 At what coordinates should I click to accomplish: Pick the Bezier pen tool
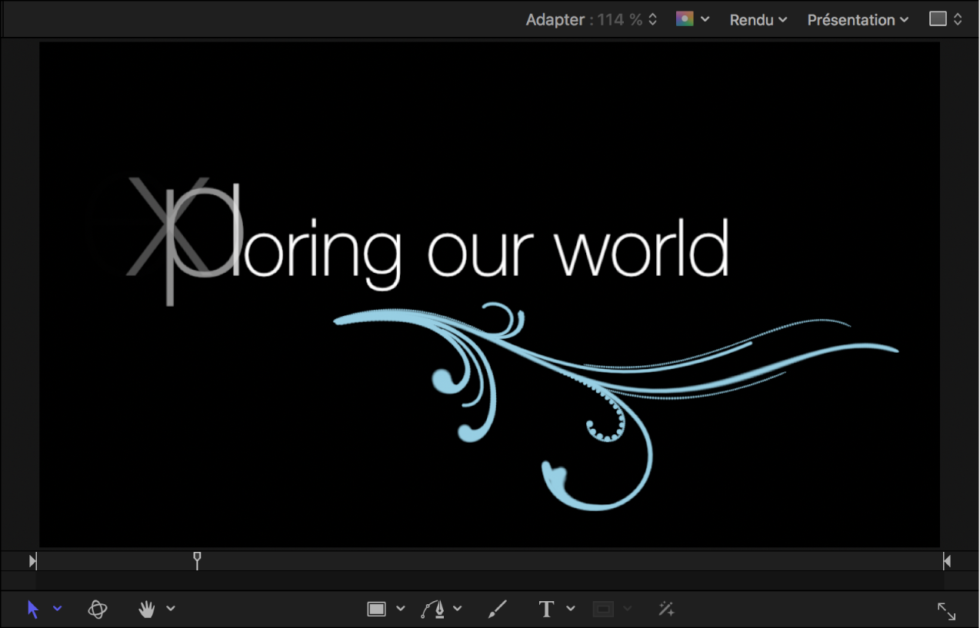click(x=433, y=610)
